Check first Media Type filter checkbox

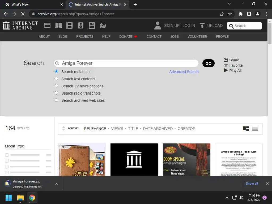click(x=7, y=155)
